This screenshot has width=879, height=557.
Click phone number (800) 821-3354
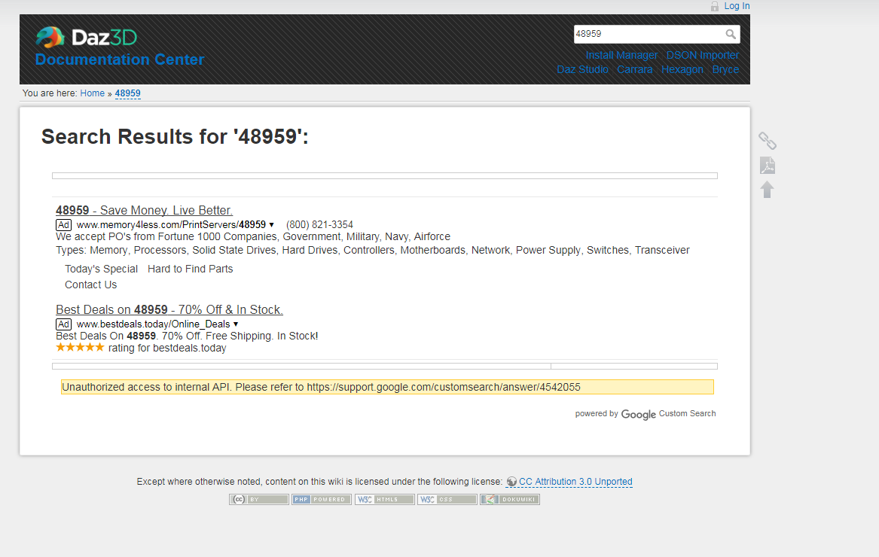pos(319,225)
